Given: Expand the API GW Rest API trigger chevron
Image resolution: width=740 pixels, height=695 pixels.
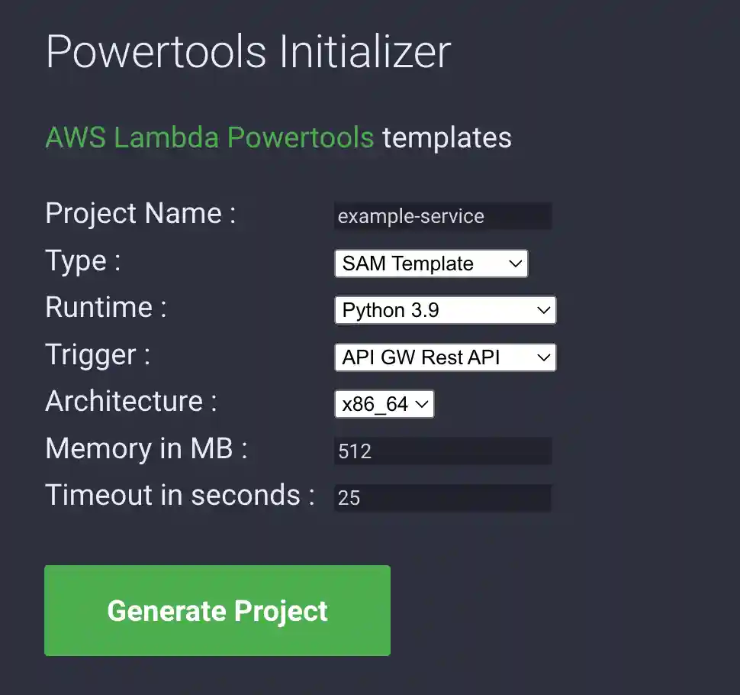Looking at the screenshot, I should [x=542, y=357].
